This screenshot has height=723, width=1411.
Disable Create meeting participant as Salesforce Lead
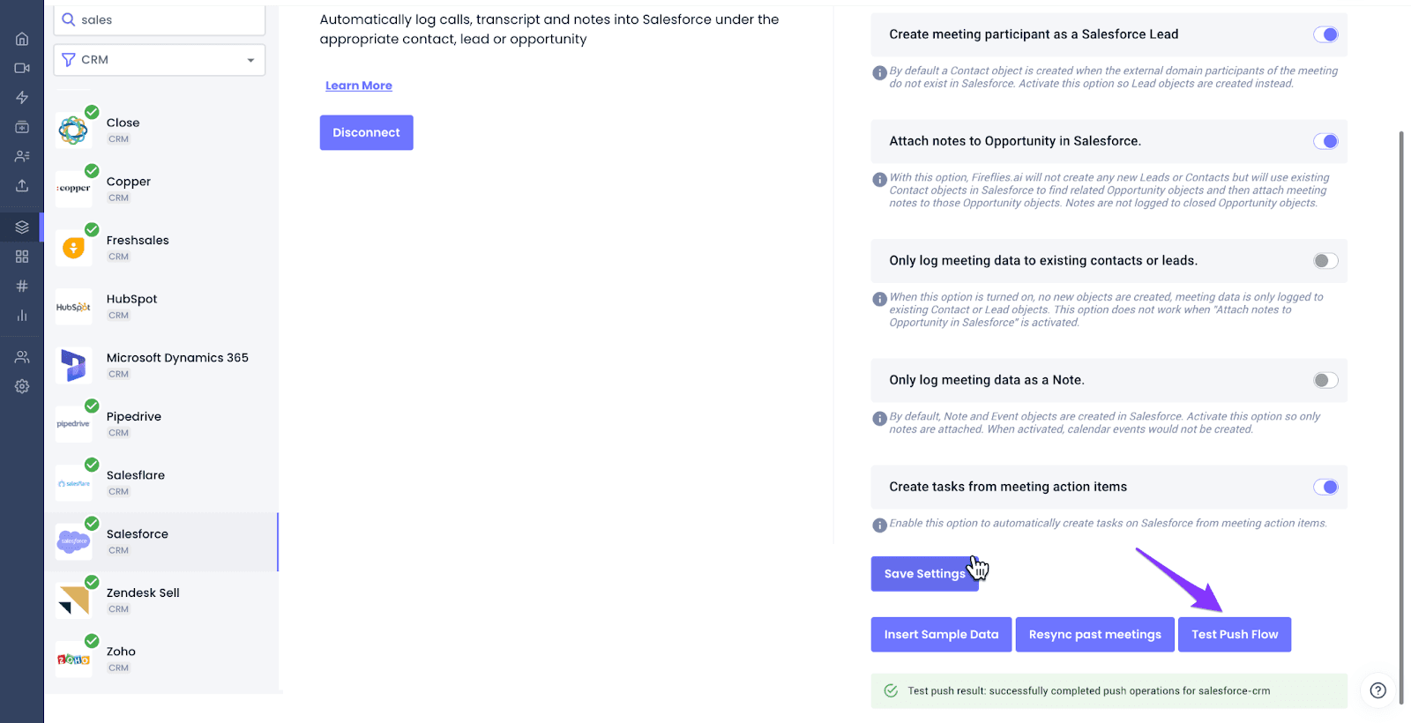pos(1325,34)
